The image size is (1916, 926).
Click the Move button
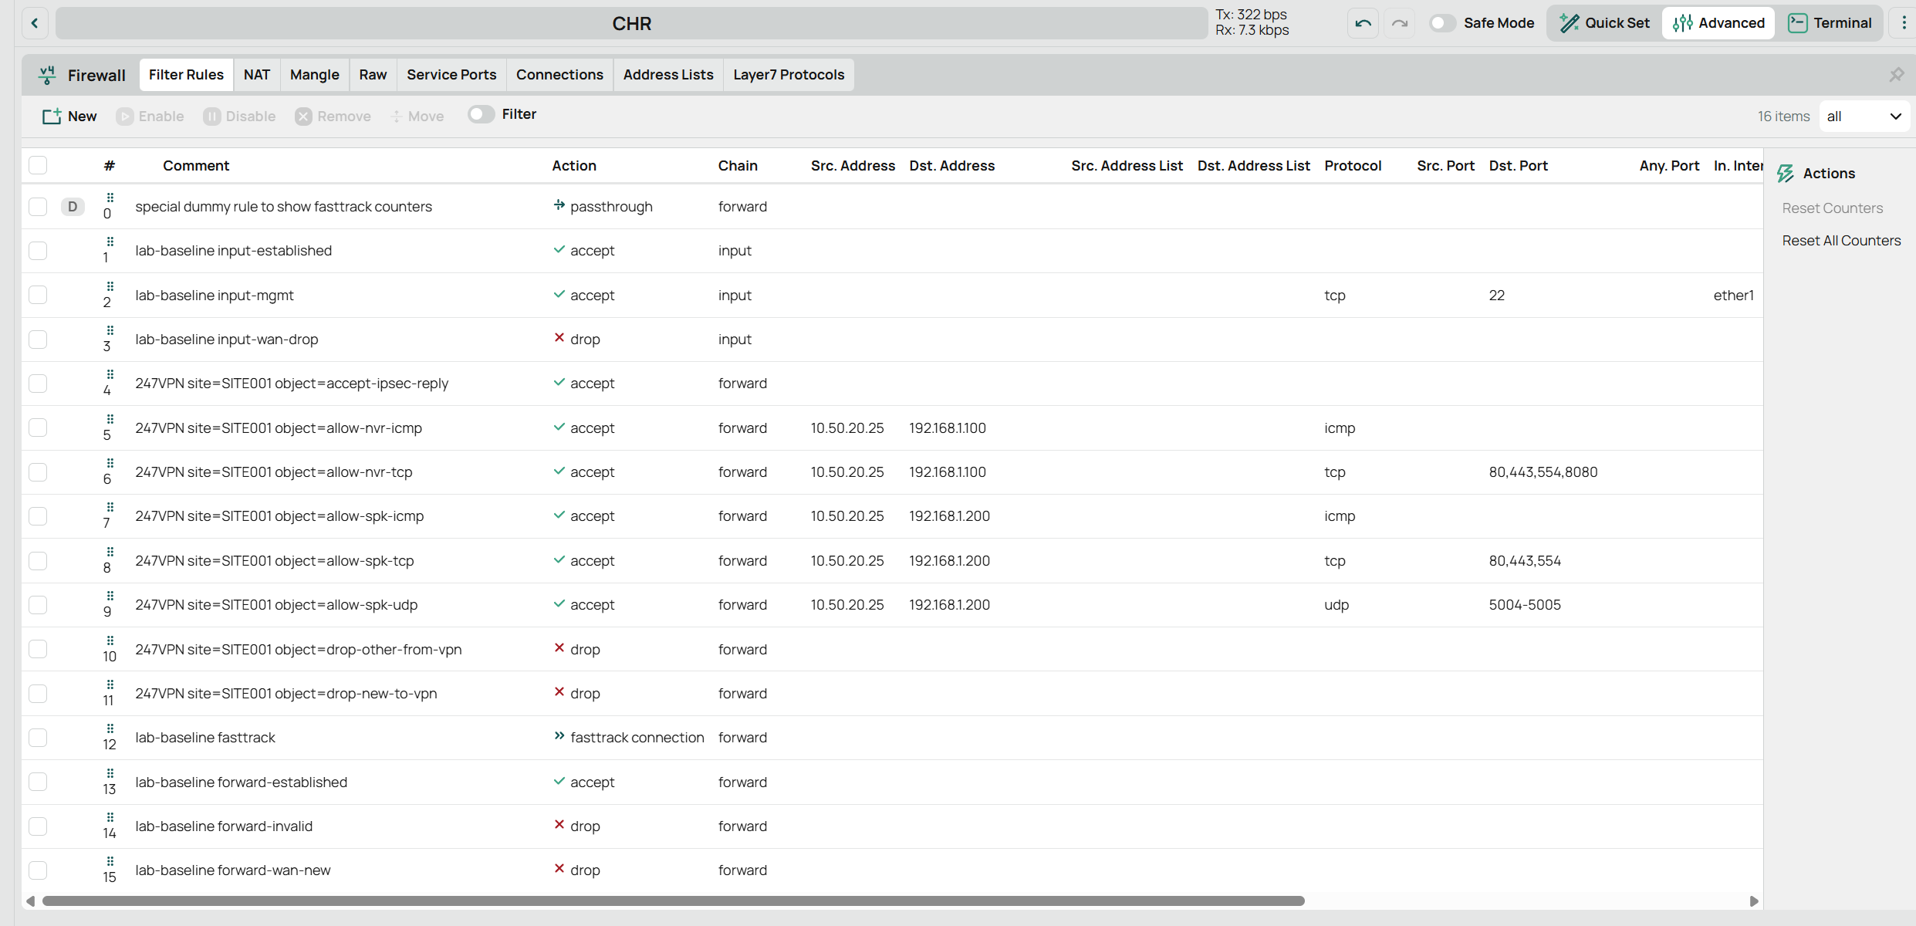tap(417, 117)
